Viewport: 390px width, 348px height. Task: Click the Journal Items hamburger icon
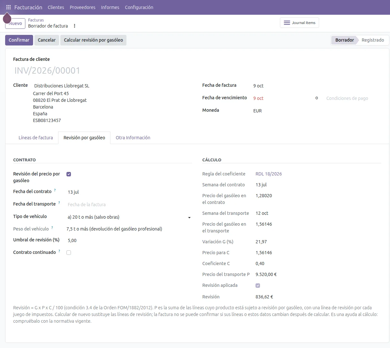point(287,23)
